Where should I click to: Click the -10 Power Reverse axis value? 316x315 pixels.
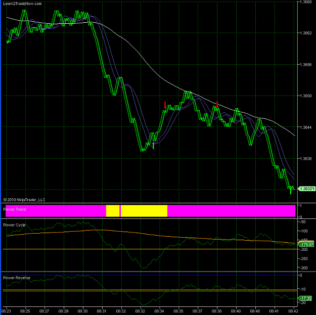[x=303, y=289]
